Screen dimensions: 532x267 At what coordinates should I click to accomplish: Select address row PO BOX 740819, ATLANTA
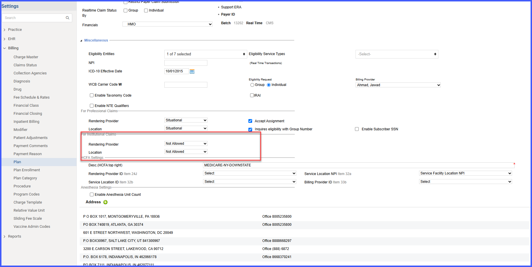click(304, 225)
